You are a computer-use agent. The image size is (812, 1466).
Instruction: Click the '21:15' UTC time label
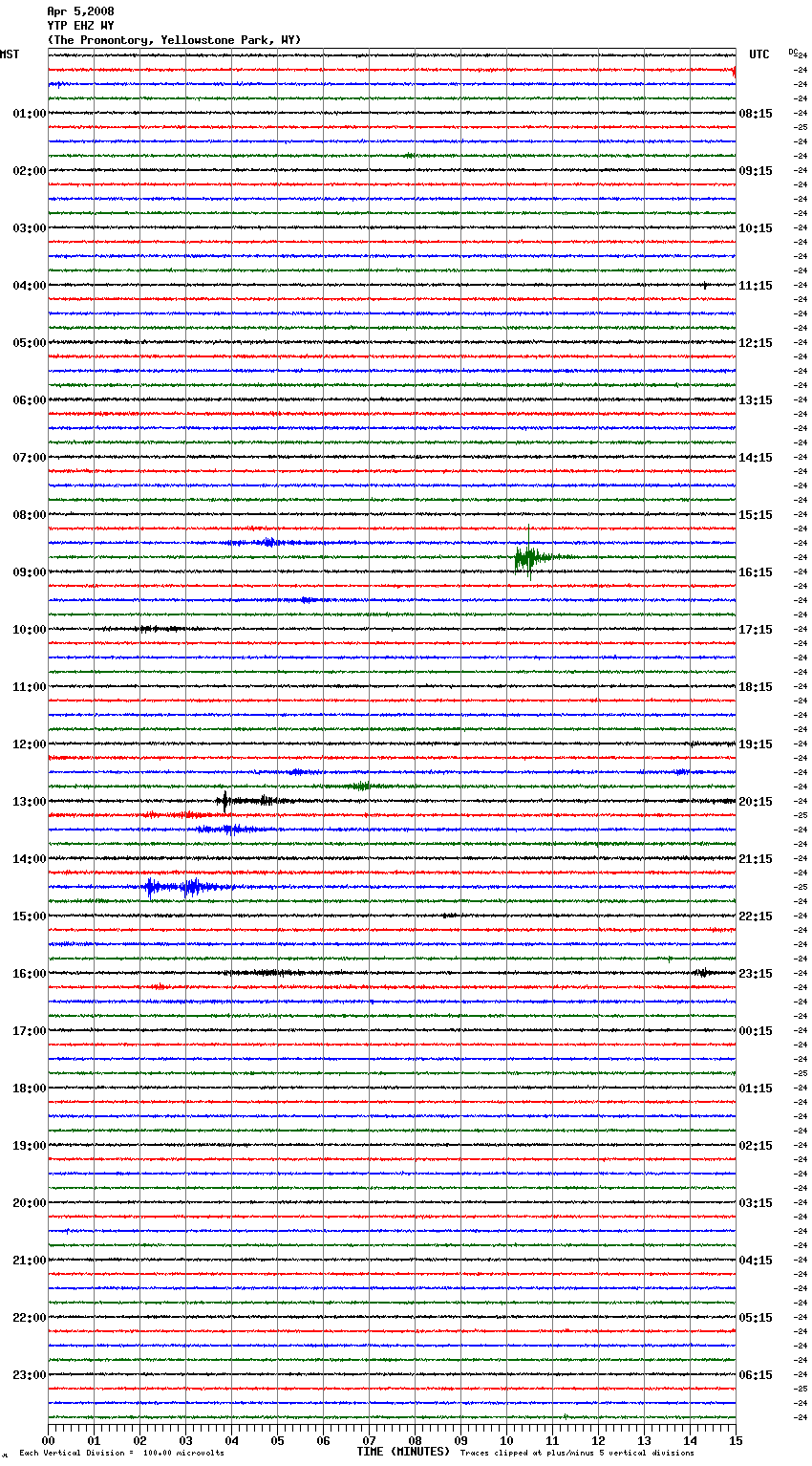point(756,859)
